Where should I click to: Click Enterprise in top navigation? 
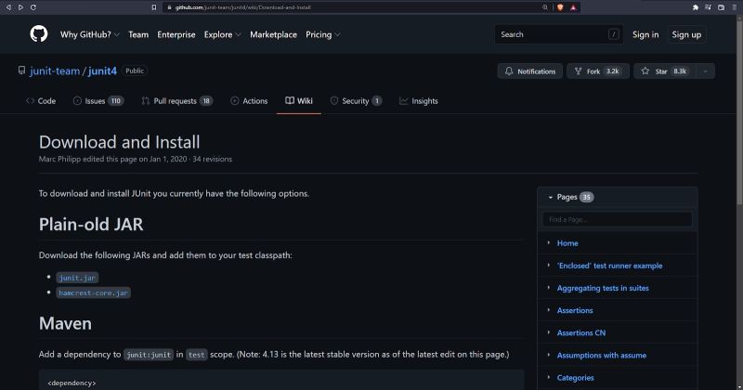click(176, 34)
